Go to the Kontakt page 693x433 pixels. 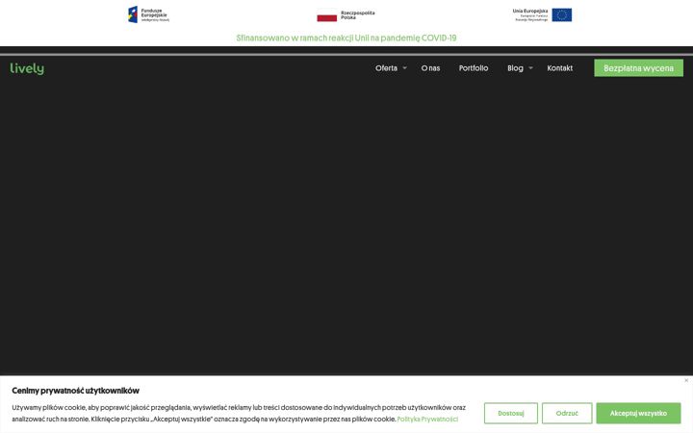coord(559,68)
